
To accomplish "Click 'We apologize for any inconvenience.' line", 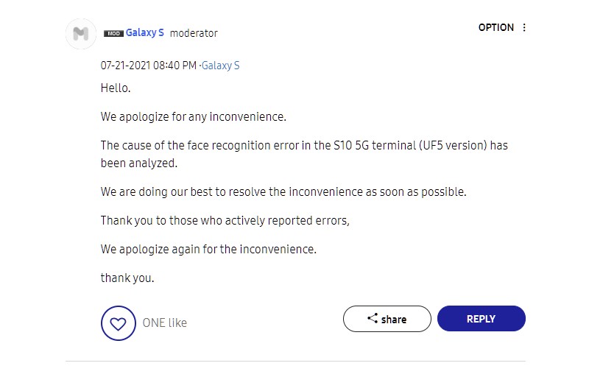I will coord(193,116).
